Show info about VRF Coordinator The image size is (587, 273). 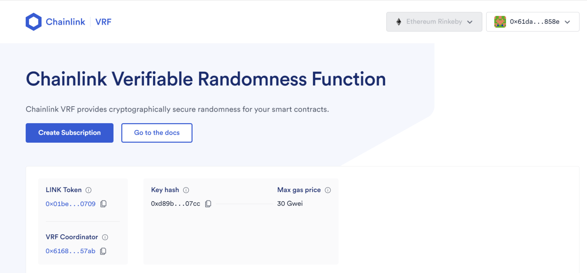coord(105,237)
